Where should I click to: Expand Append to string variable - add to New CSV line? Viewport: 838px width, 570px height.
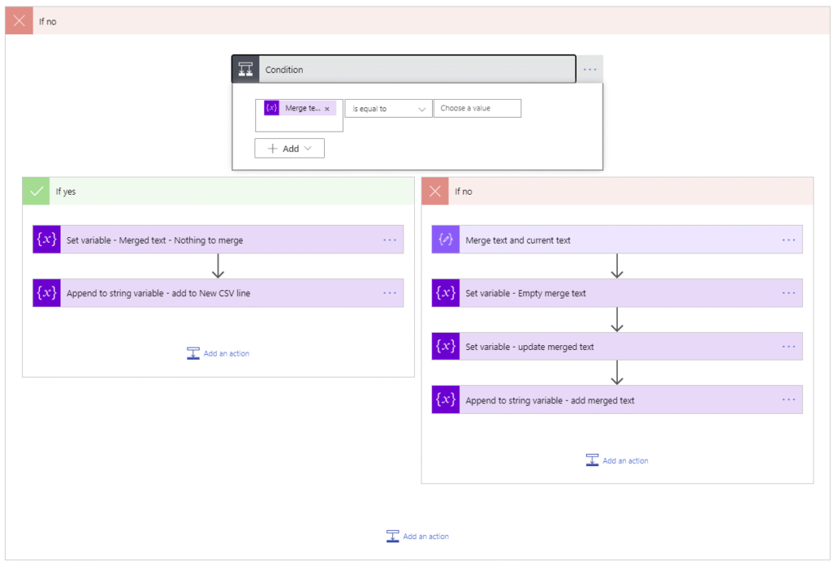pos(218,293)
